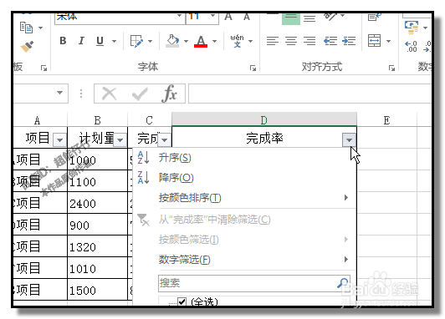This screenshot has height=319, width=445.
Task: Open the 项目 column filter dropdown
Action: click(x=60, y=140)
